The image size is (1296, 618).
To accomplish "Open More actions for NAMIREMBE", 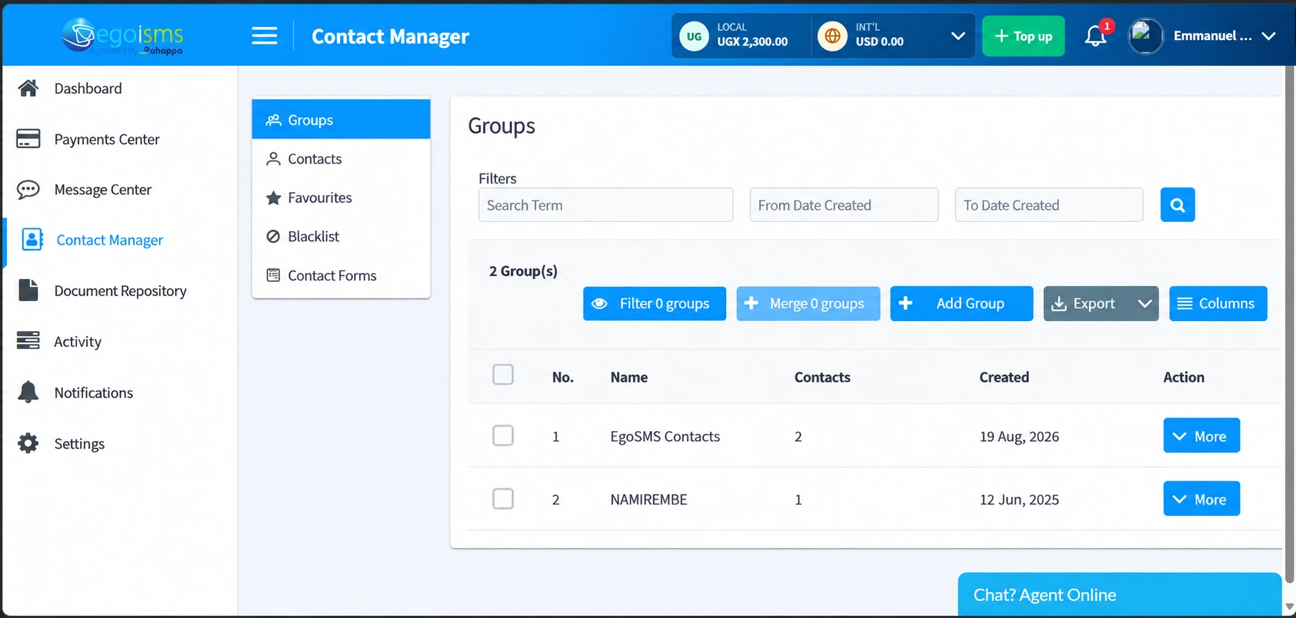I will tap(1202, 498).
